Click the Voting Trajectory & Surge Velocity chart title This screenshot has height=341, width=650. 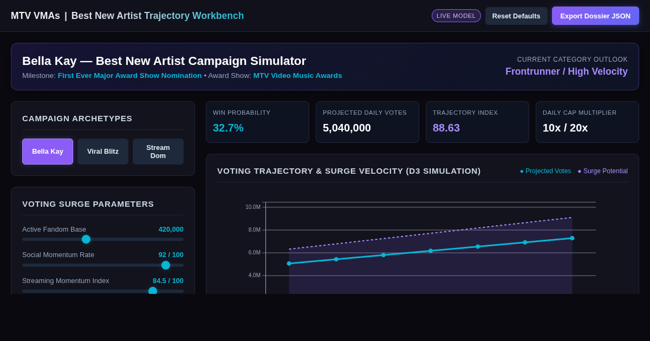pyautogui.click(x=349, y=171)
